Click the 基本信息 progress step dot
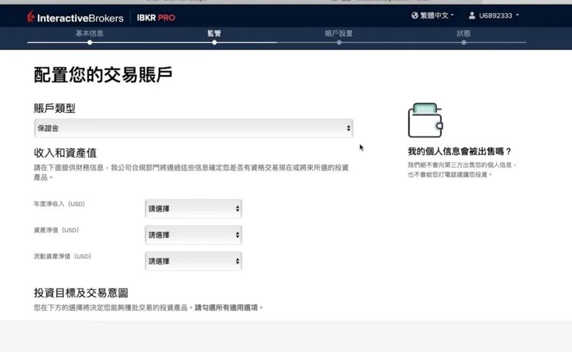 89,42
